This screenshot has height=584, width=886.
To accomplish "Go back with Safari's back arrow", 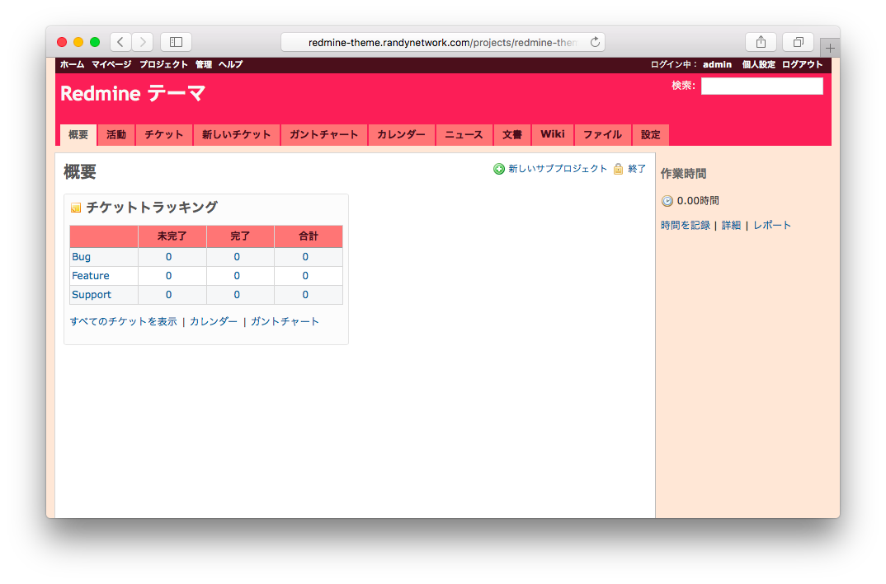I will pyautogui.click(x=120, y=42).
